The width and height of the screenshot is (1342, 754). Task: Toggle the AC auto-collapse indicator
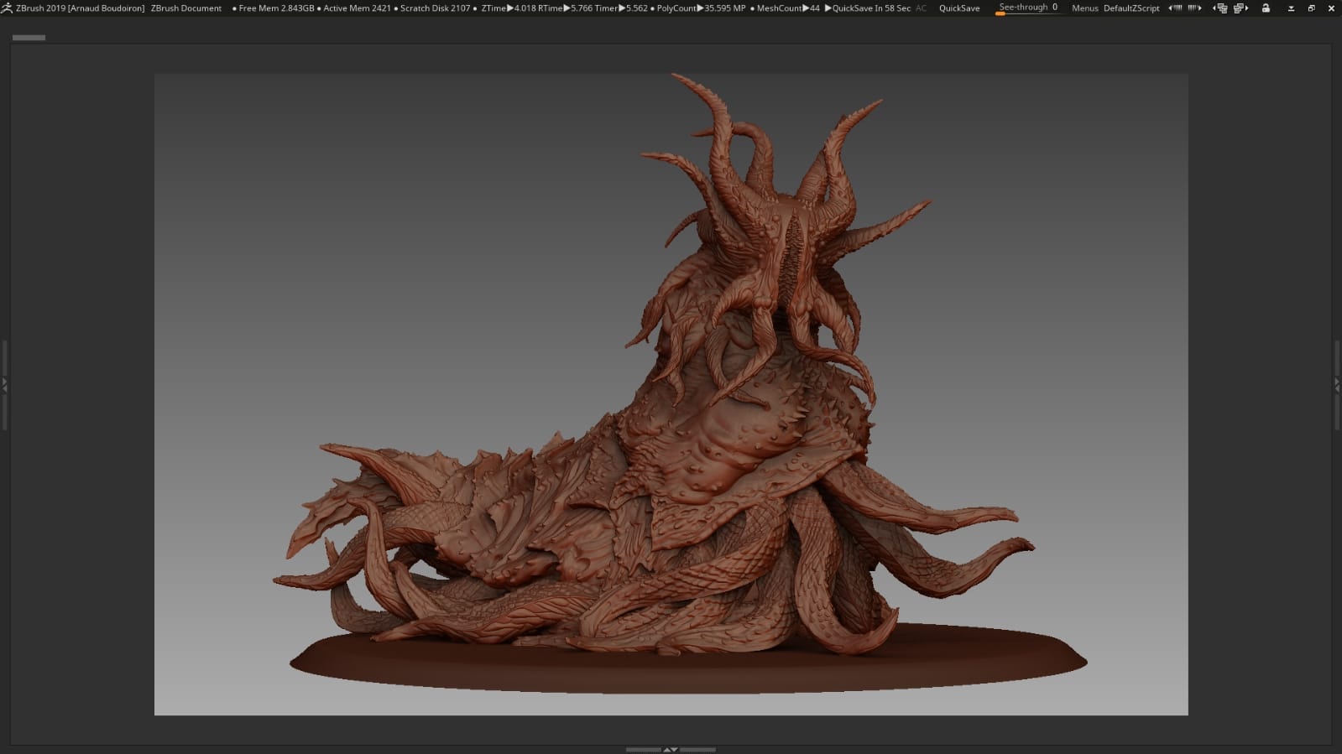click(x=921, y=8)
